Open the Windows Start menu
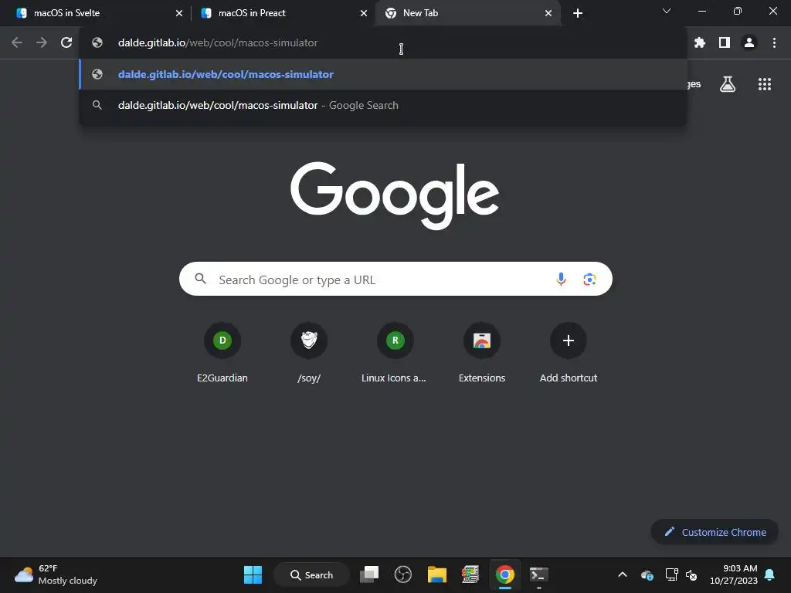 point(253,574)
